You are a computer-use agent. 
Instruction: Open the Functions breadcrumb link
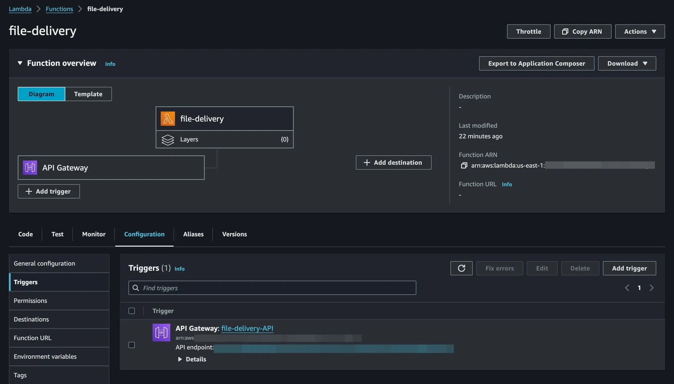click(x=59, y=9)
